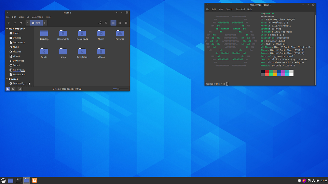This screenshot has width=328, height=184.
Task: Switch to the terminal window in taskbar
Action: click(18, 181)
